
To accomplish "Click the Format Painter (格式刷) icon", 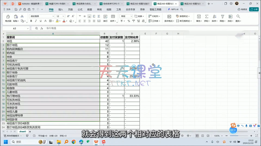I will click(x=8, y=17).
